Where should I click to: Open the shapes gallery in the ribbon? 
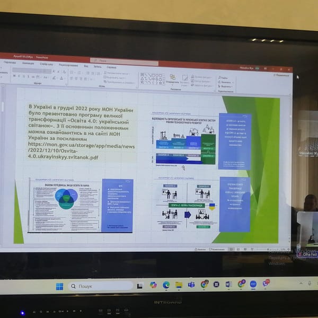point(152,78)
